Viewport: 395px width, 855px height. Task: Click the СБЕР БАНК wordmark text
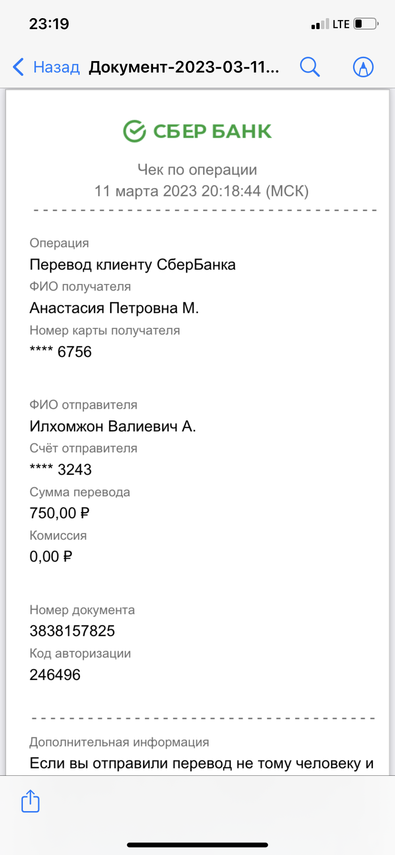point(212,131)
